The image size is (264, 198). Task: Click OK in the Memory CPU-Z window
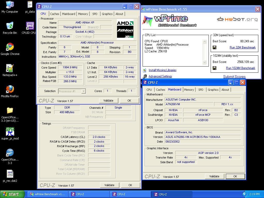pyautogui.click(x=130, y=185)
